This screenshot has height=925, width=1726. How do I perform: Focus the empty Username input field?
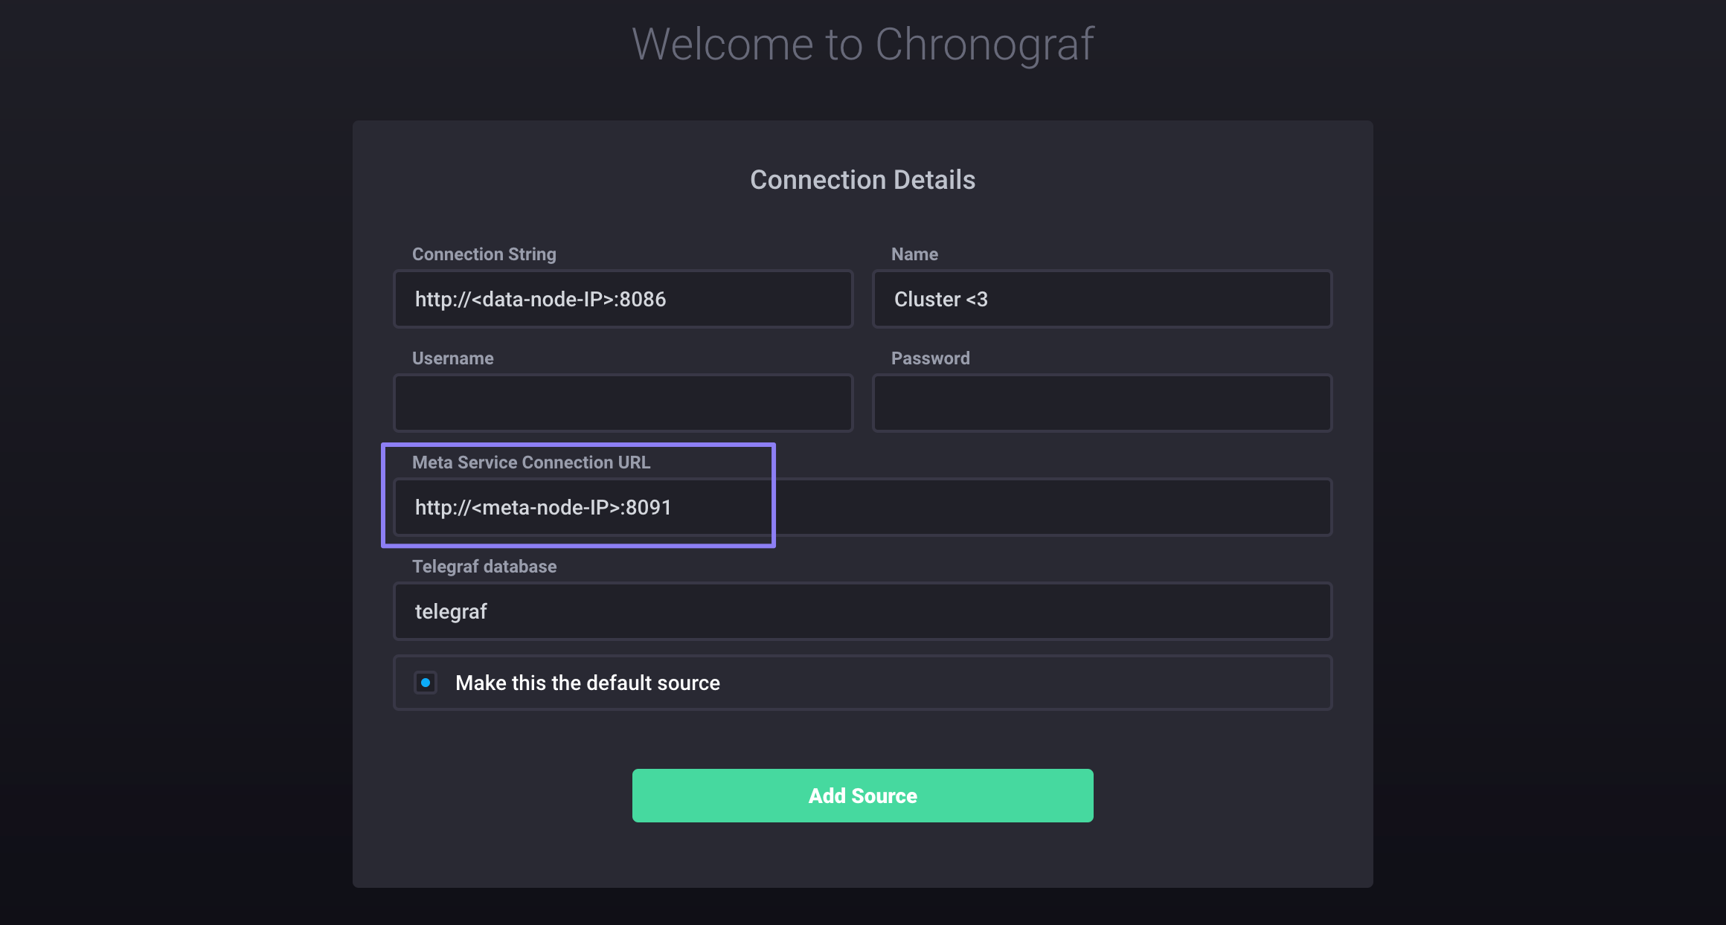pos(623,402)
